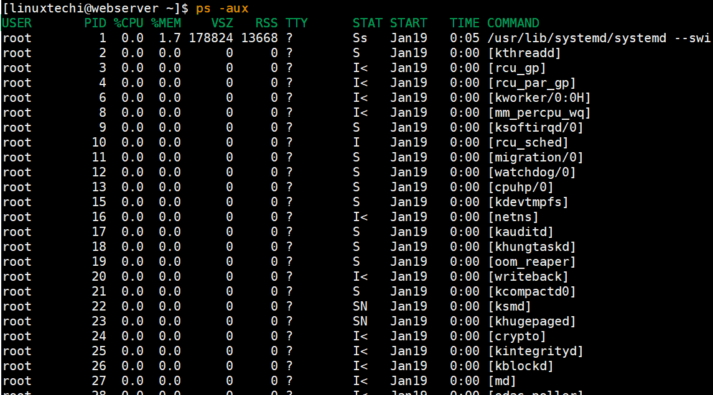Viewport: 713px width, 395px height.
Task: Click the COMMAND column header
Action: tap(513, 23)
